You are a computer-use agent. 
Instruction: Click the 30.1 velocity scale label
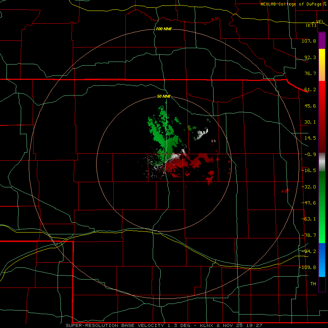pyautogui.click(x=310, y=122)
